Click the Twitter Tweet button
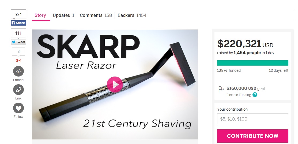Screen dimensions: 298x144 click(18, 42)
